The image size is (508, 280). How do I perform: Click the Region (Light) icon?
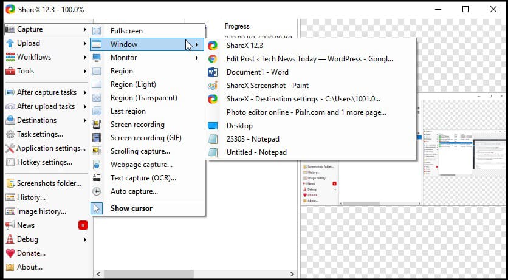[x=97, y=84]
